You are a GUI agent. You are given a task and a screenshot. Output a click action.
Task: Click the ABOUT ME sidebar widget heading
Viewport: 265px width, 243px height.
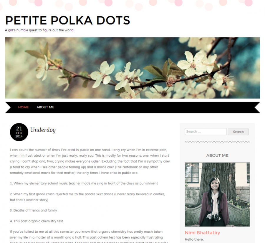[x=217, y=156]
